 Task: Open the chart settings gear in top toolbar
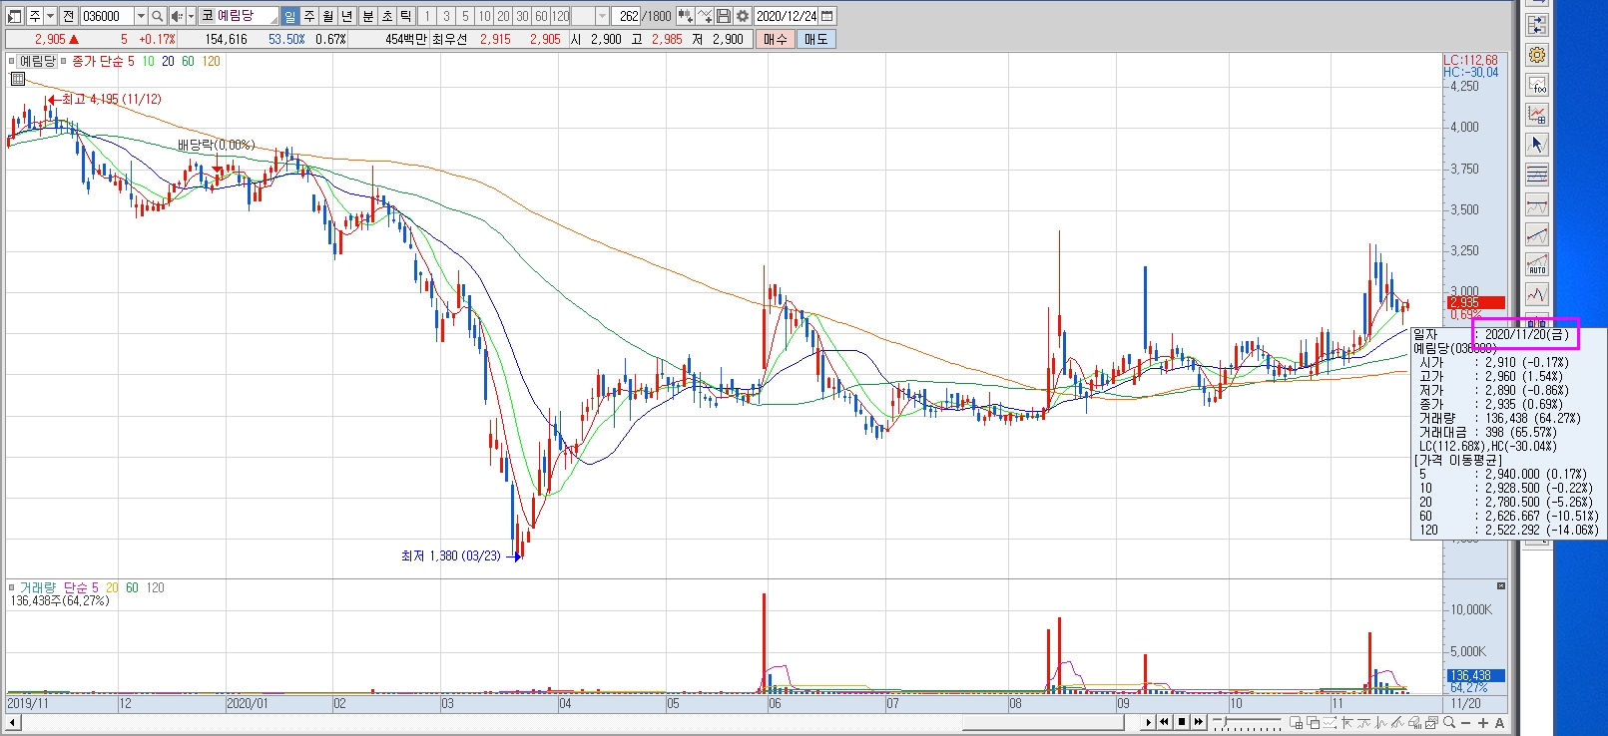pyautogui.click(x=743, y=16)
